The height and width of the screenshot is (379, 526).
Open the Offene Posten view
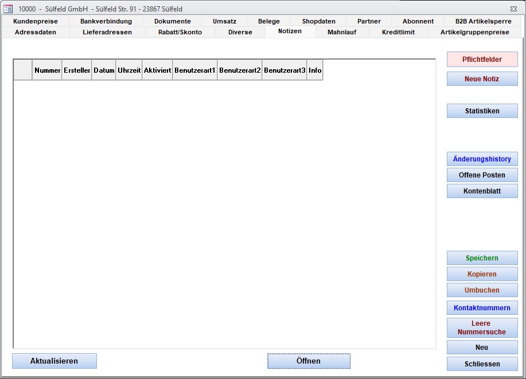point(482,175)
